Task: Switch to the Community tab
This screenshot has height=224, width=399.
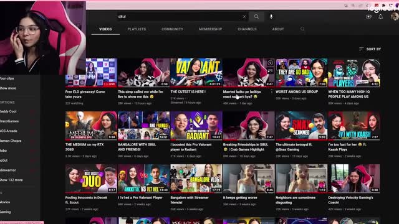Action: click(172, 29)
